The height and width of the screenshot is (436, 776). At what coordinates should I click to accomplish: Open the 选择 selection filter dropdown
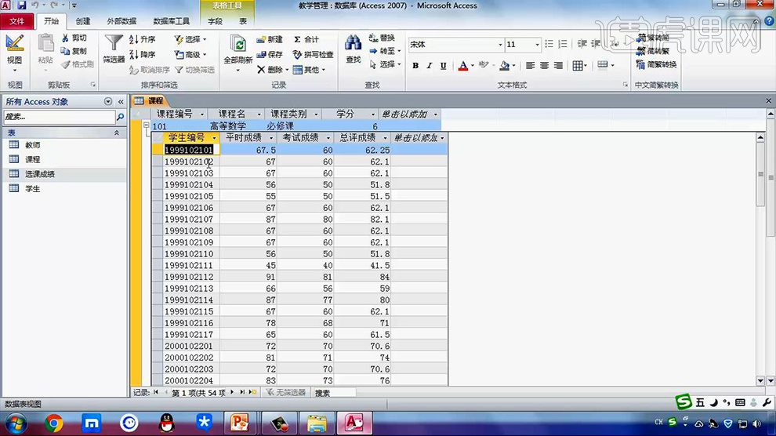coord(190,39)
